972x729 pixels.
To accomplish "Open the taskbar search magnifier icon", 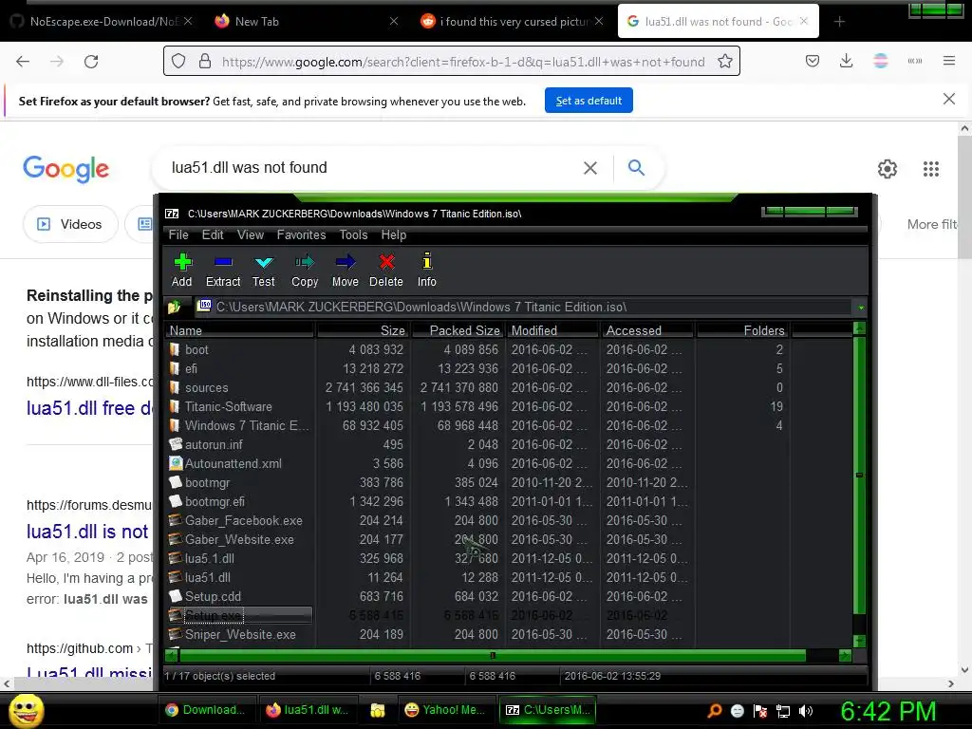I will 714,711.
